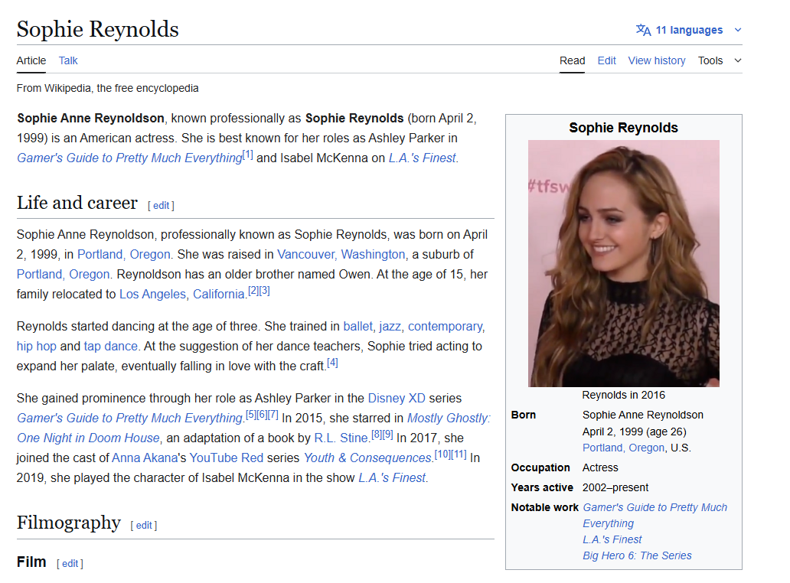The width and height of the screenshot is (790, 583).
Task: Open Portland, Oregon link in infobox
Action: click(x=623, y=448)
